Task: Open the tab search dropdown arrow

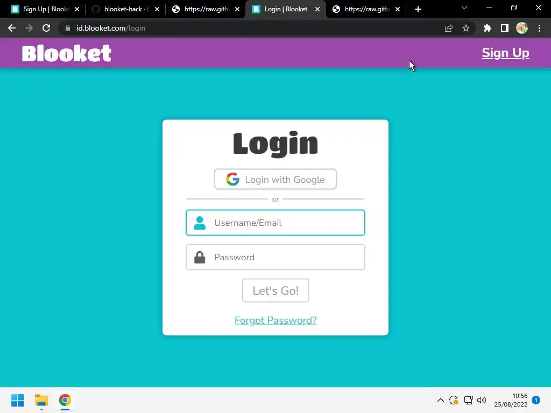Action: tap(464, 8)
